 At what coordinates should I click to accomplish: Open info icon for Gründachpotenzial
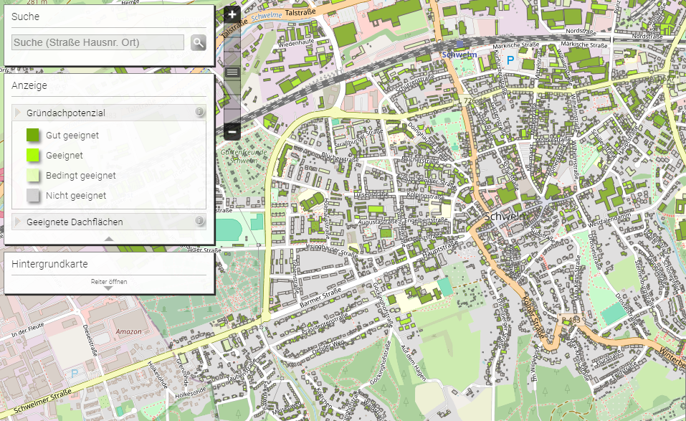tap(199, 113)
